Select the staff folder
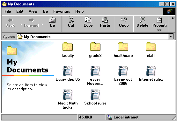The height and width of the screenshot is (121, 177). (151, 50)
